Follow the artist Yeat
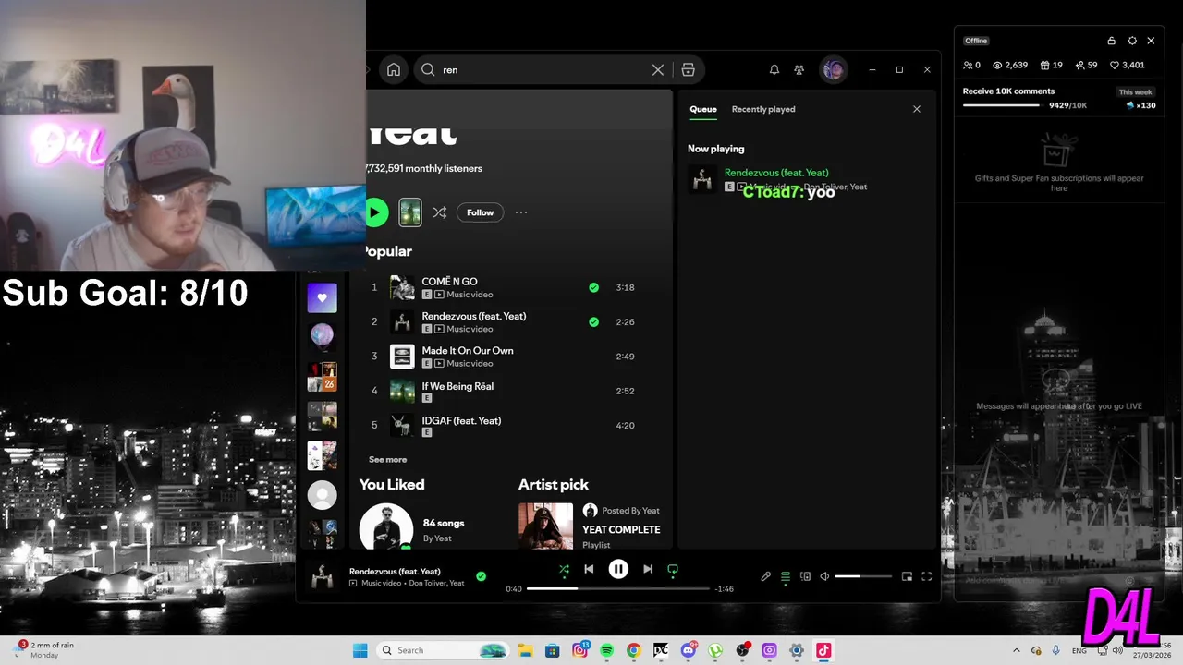 point(480,212)
